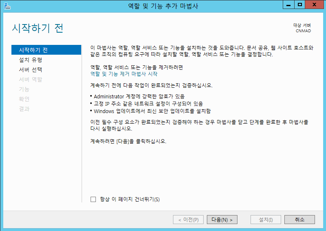This screenshot has width=326, height=231.
Task: Click the wizard icon in title bar
Action: pyautogui.click(x=7, y=6)
